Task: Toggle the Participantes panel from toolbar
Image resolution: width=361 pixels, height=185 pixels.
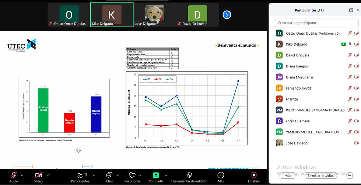Action: click(x=80, y=177)
